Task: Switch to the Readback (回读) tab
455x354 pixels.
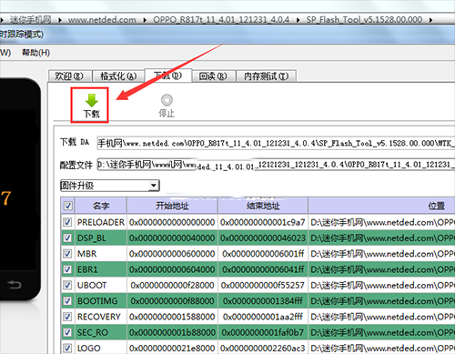Action: (x=213, y=76)
